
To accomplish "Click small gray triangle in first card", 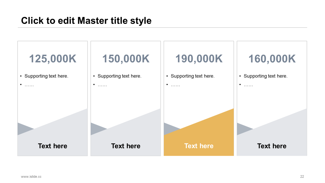I will pyautogui.click(x=23, y=129).
